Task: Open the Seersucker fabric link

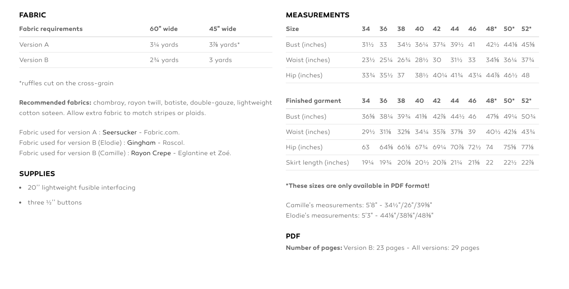Action: 119,132
